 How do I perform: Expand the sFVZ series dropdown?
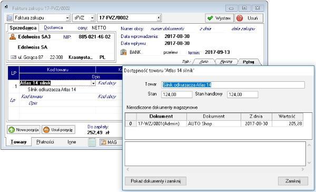[x=92, y=18]
